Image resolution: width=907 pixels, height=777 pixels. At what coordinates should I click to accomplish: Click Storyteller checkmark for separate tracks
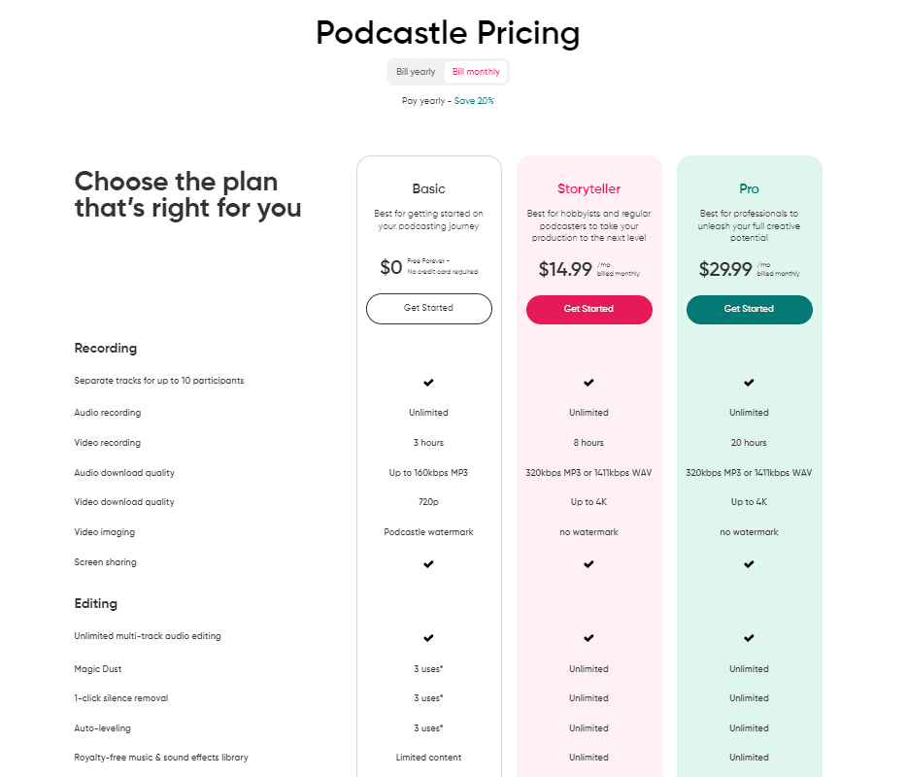[x=588, y=383]
